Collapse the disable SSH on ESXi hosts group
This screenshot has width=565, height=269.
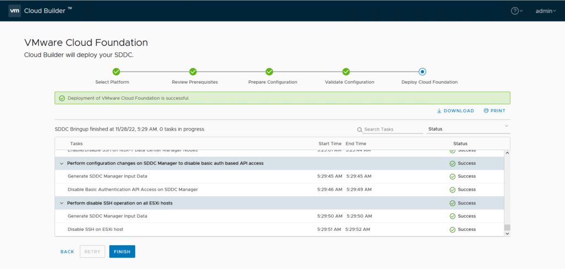tap(62, 203)
